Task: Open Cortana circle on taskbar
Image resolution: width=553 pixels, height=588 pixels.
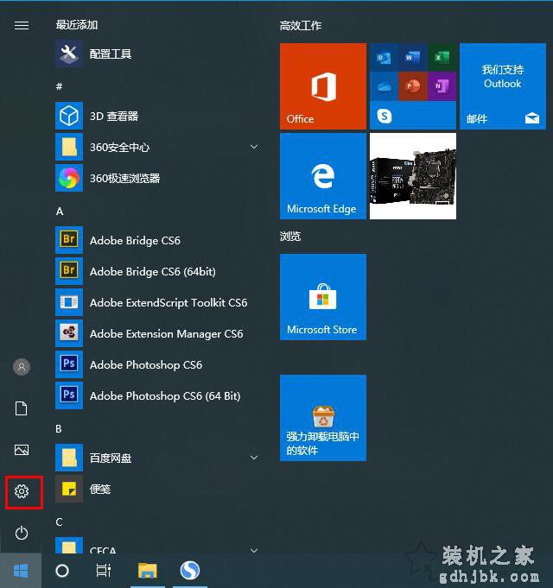Action: click(62, 571)
